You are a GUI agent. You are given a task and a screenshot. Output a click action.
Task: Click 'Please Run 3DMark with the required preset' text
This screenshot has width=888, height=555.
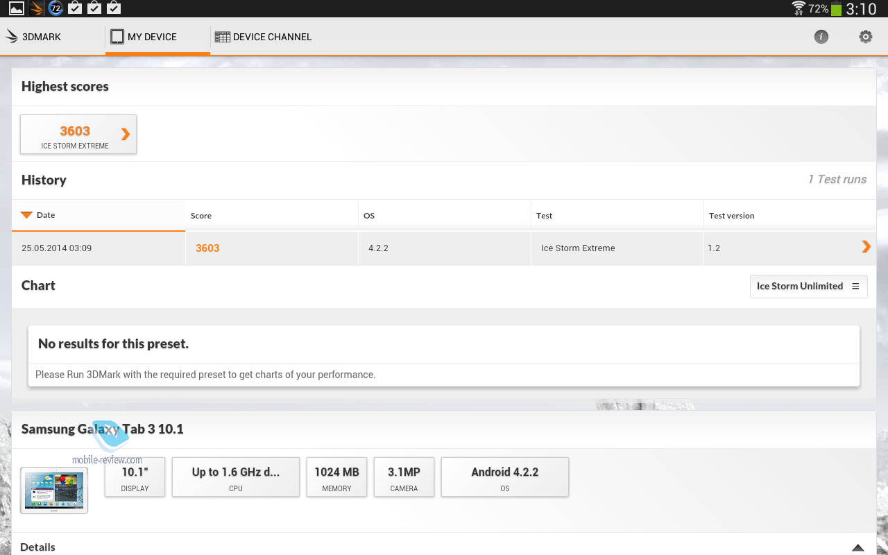point(205,375)
